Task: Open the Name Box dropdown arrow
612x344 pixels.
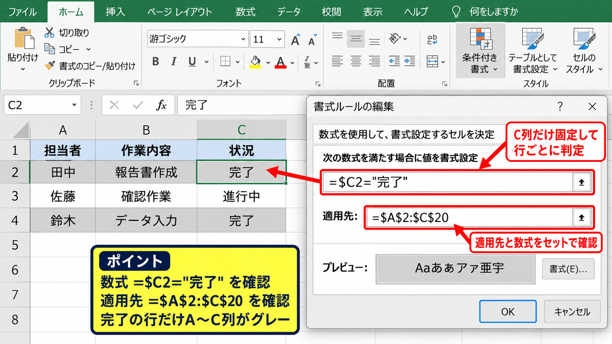Action: [x=74, y=105]
